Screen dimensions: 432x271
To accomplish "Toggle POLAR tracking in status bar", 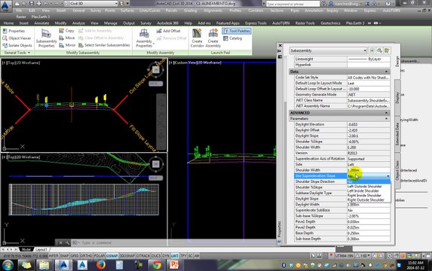I will (x=100, y=256).
